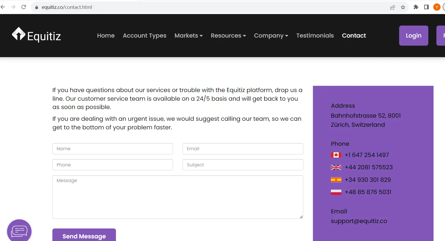Open the profile avatar Y
Viewport: 445px width, 241px height.
(x=437, y=7)
